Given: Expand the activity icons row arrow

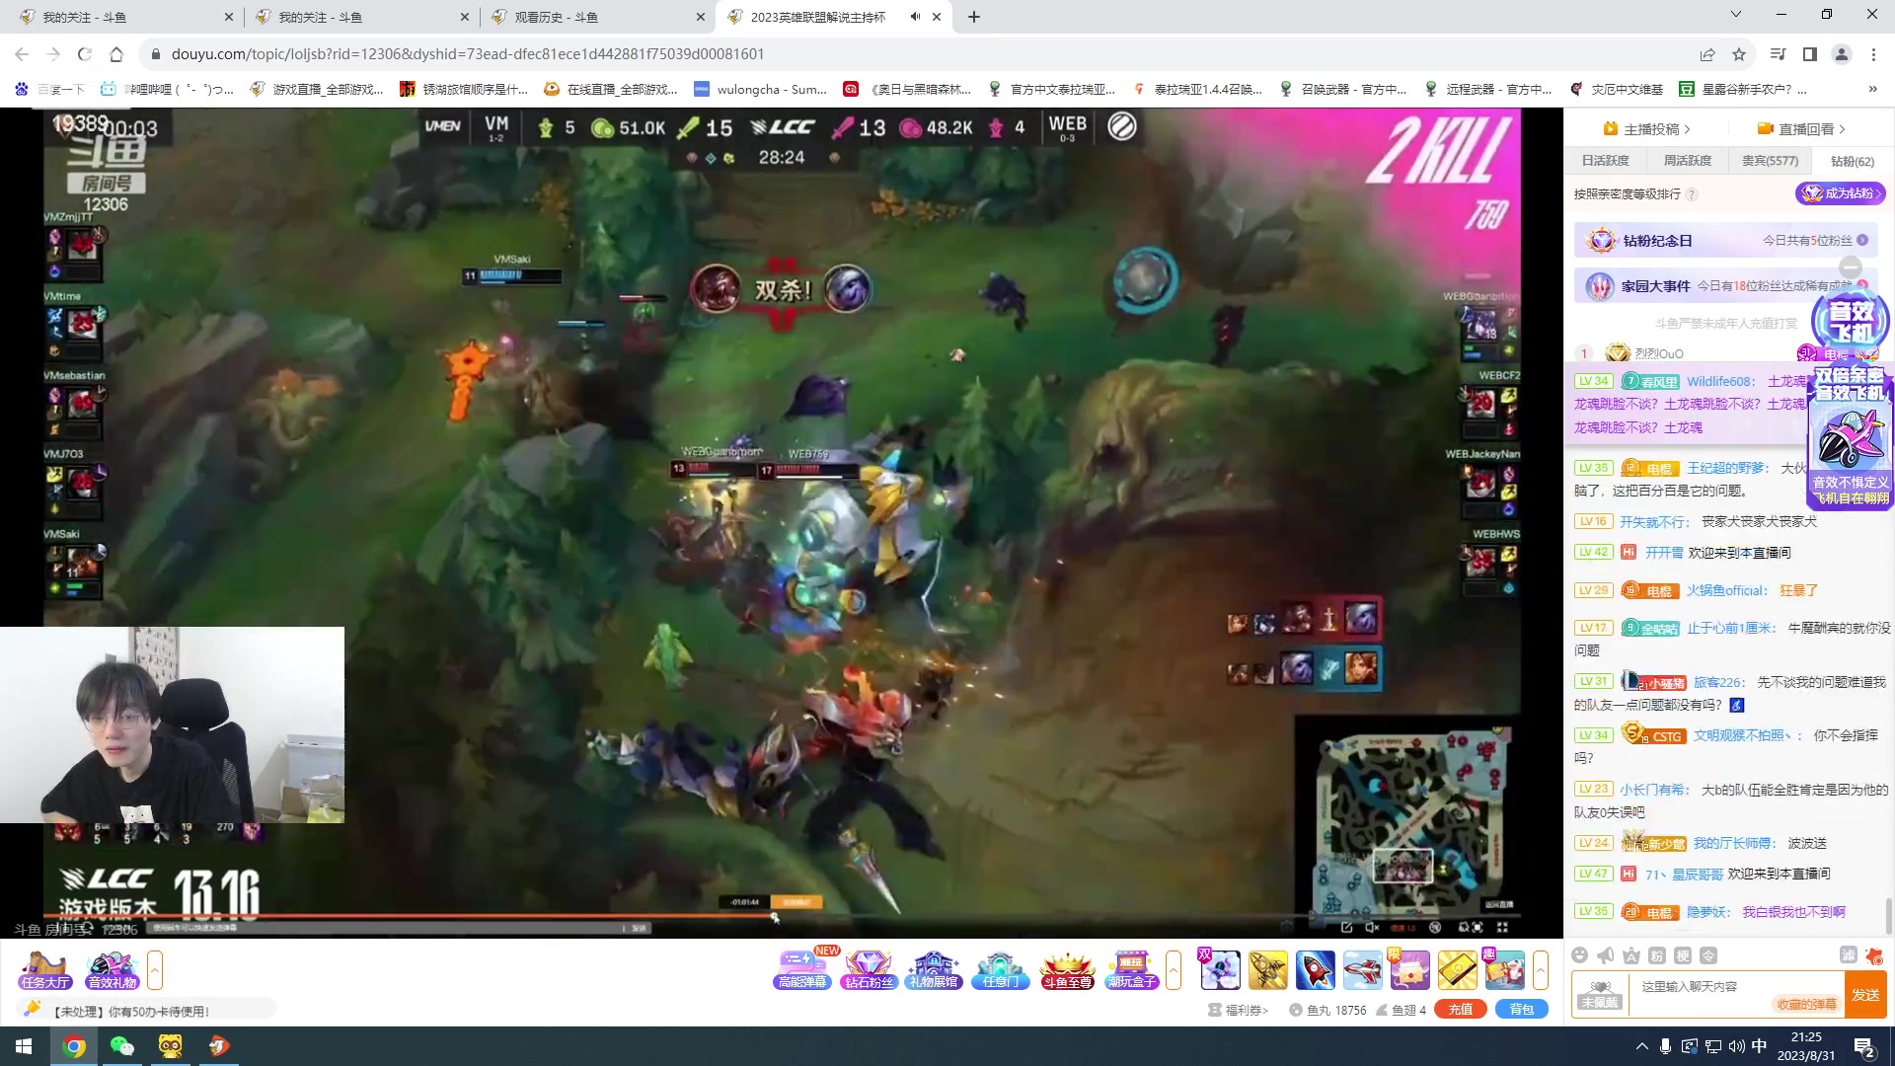Looking at the screenshot, I should coord(1174,970).
